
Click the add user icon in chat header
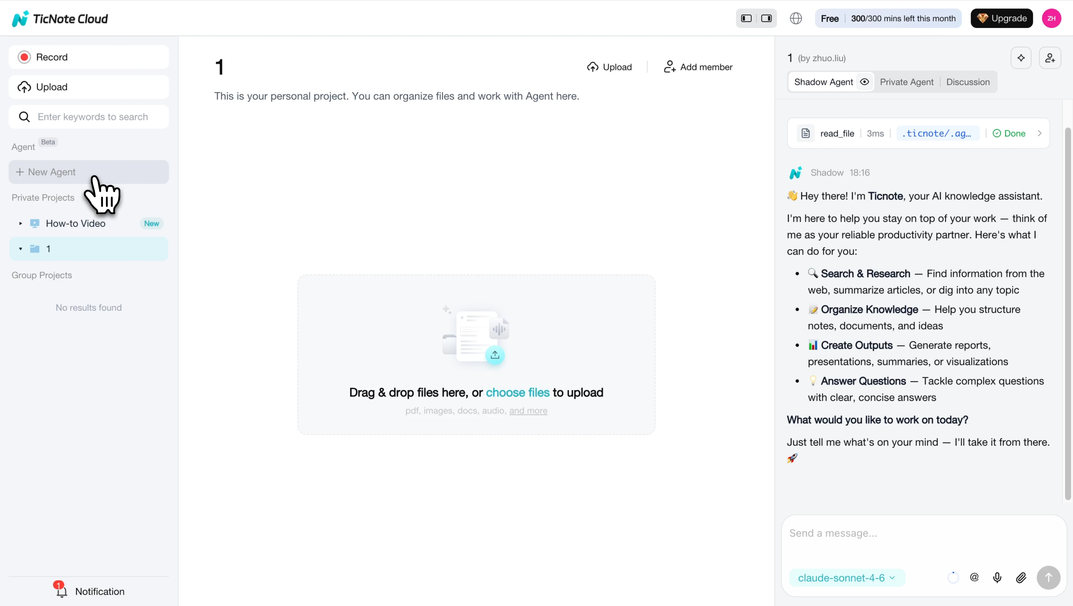(1050, 58)
